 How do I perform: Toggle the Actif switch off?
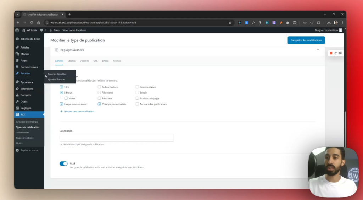(63, 163)
